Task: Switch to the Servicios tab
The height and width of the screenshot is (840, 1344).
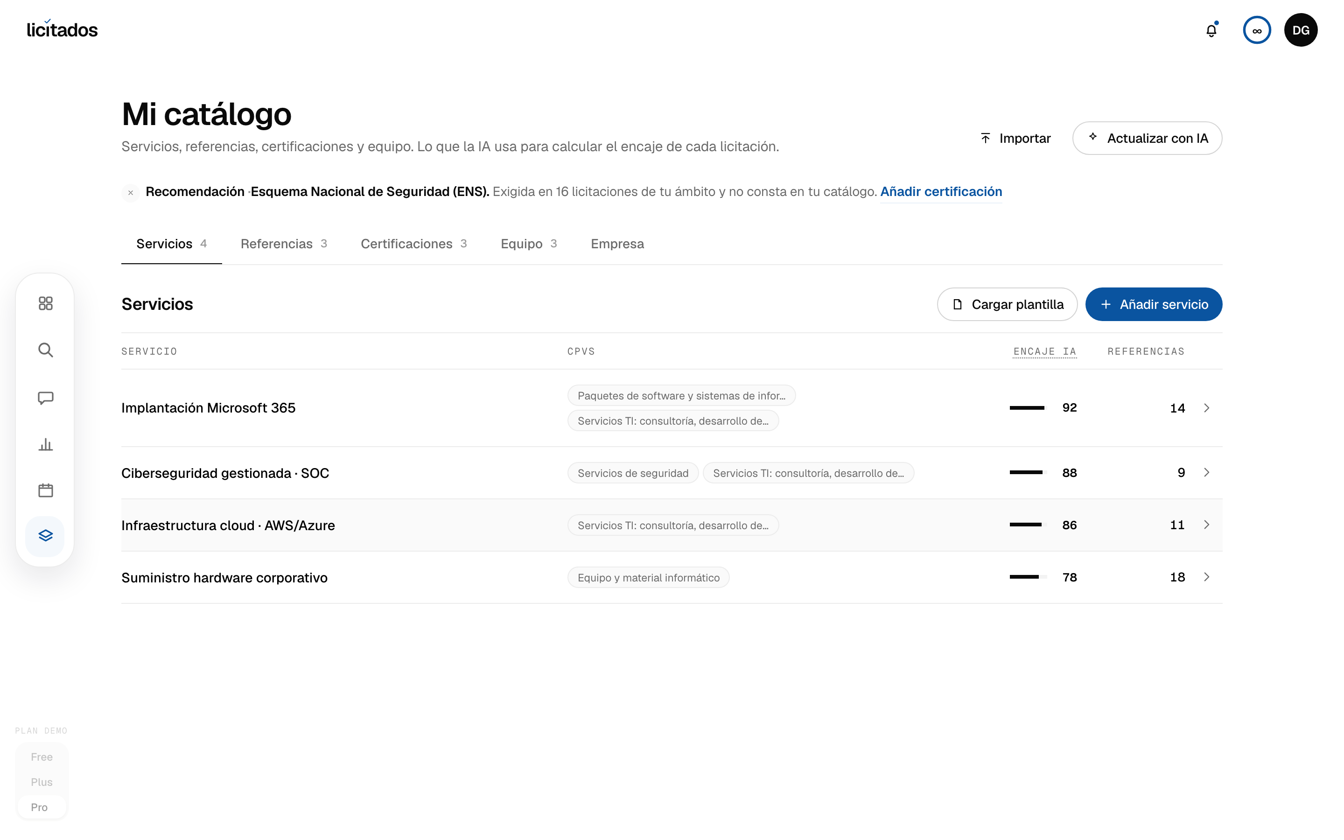Action: coord(172,244)
